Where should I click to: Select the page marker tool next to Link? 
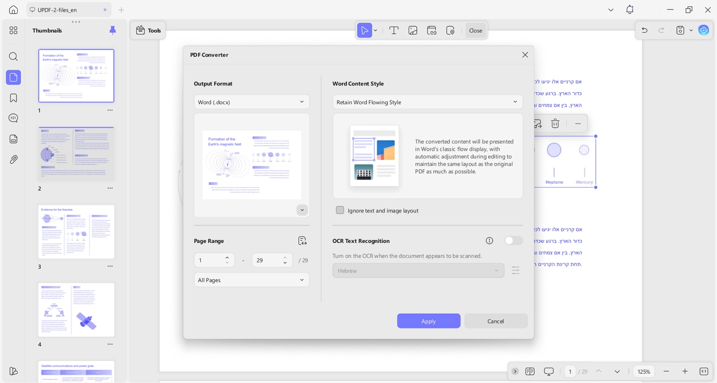coord(450,30)
